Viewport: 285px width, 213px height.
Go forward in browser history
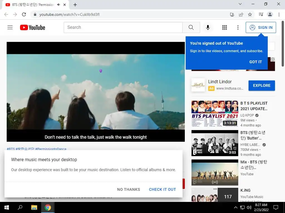pos(15,14)
